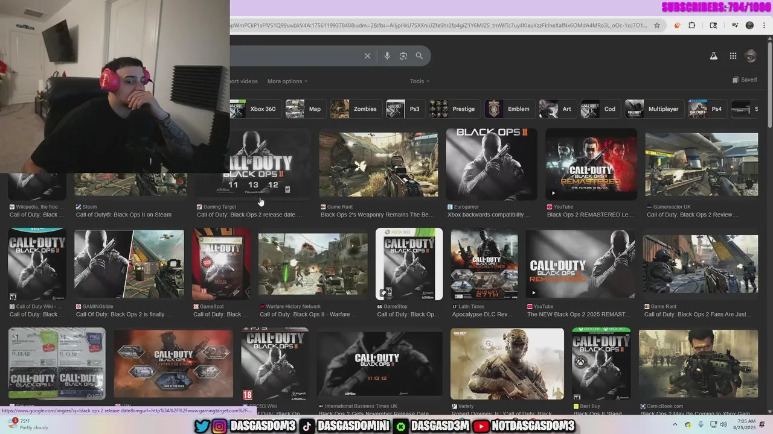Click 'Apocalypse DLC Rev...' caption link
This screenshot has width=773, height=434.
[x=481, y=314]
